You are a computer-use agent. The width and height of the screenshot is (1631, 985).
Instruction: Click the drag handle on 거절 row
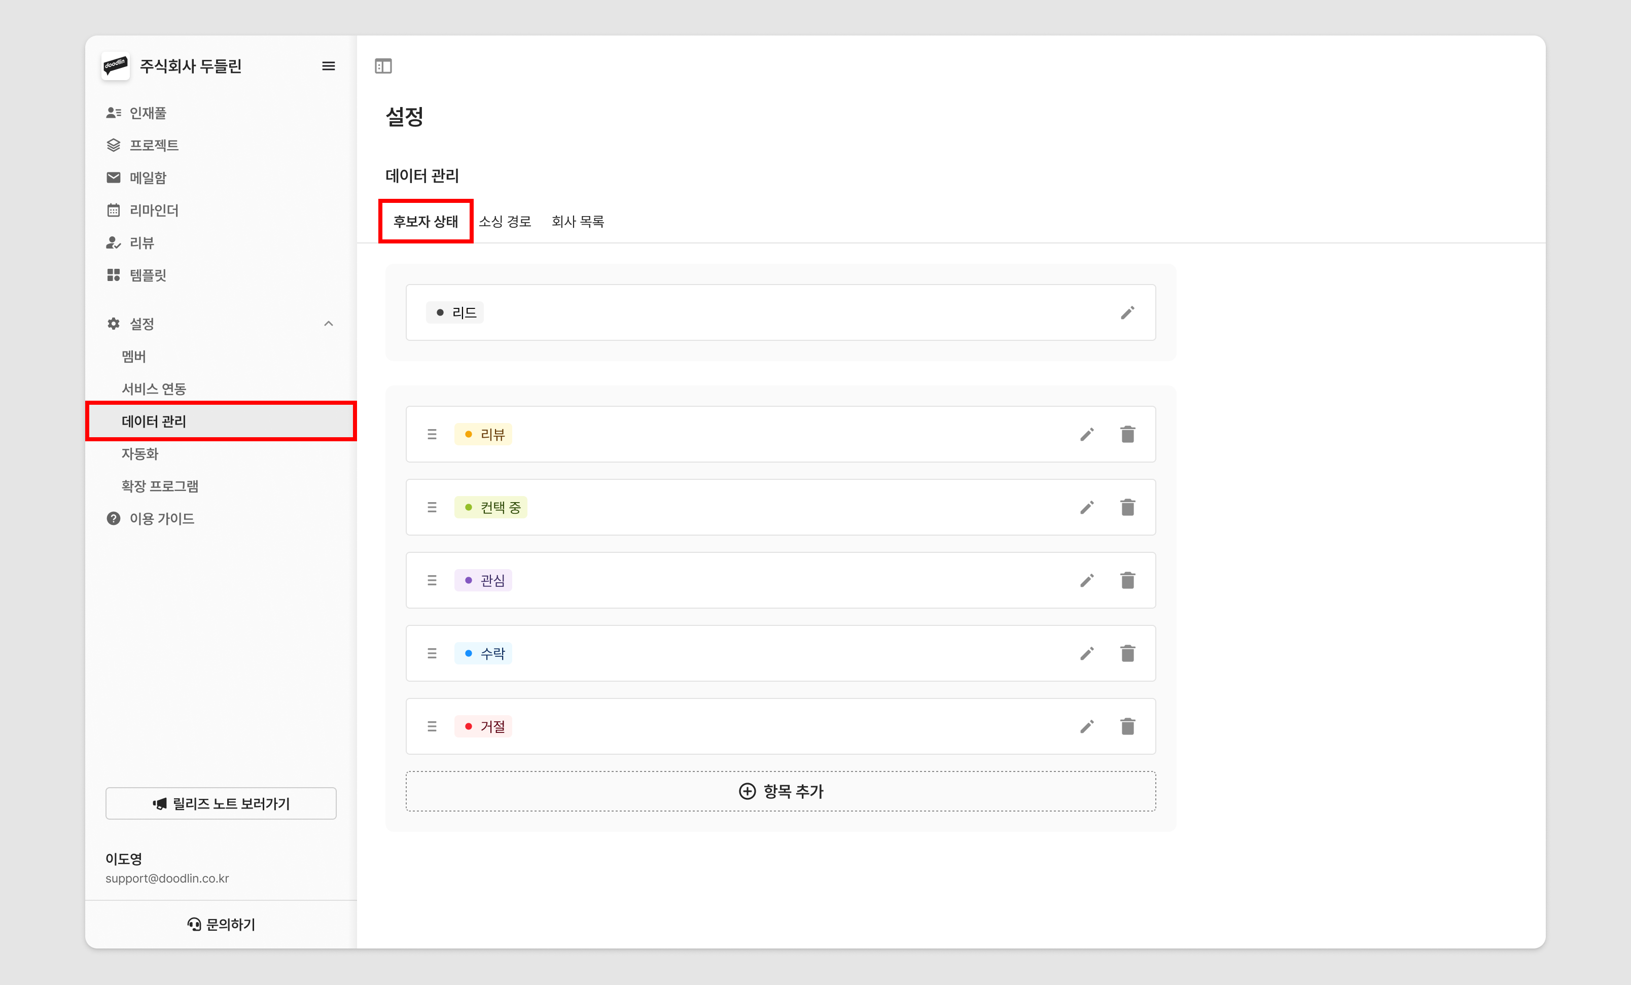coord(432,726)
